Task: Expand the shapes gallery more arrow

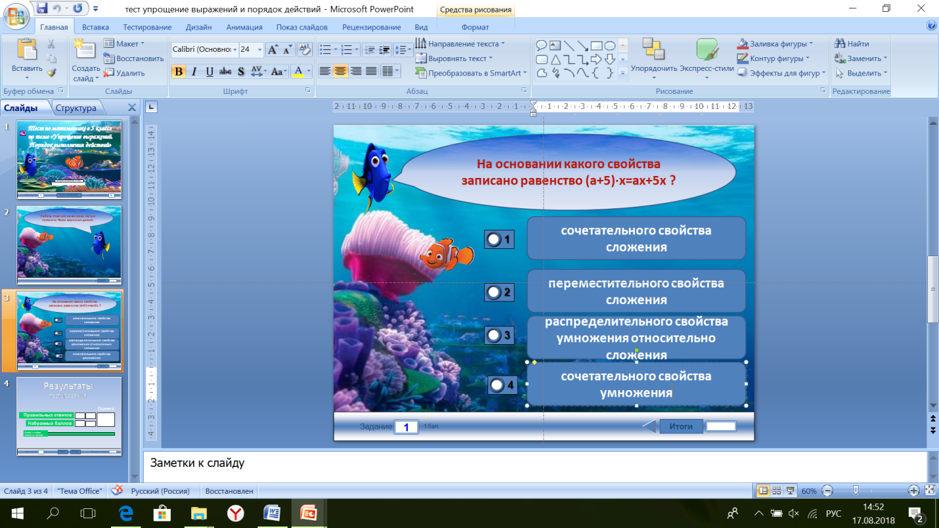Action: tap(623, 73)
